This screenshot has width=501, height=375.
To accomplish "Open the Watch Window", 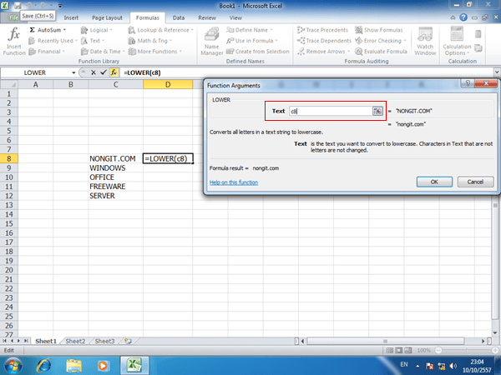I will tap(425, 42).
